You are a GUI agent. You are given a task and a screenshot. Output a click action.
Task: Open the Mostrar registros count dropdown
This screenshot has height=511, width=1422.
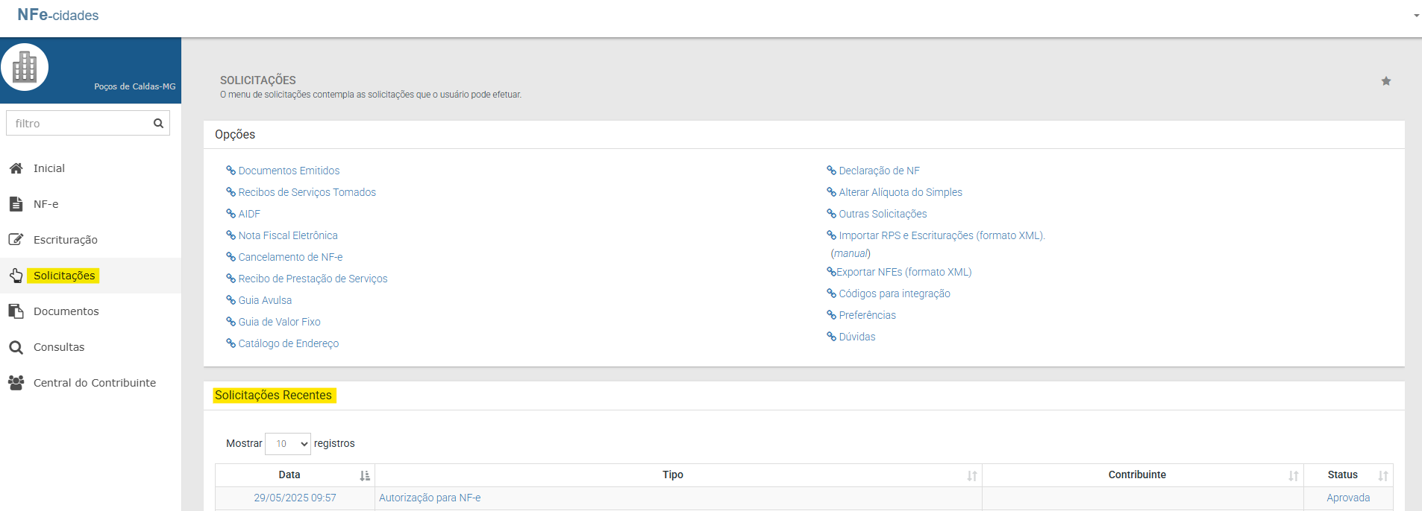coord(288,444)
